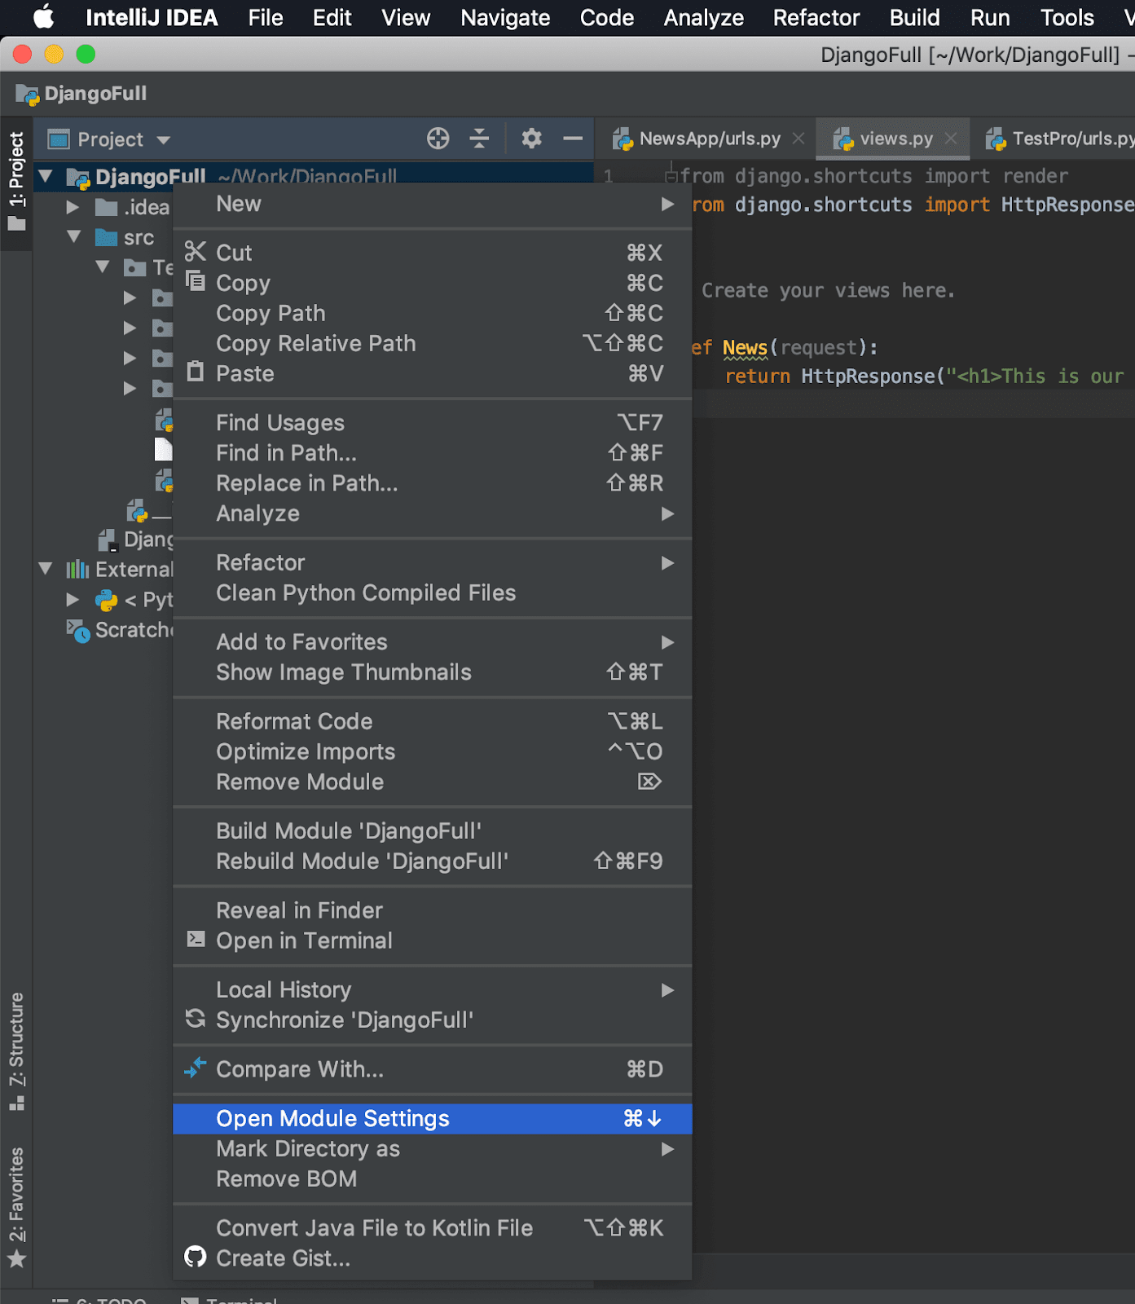Click the Favorites star tool window icon
This screenshot has width=1135, height=1304.
(x=16, y=1259)
